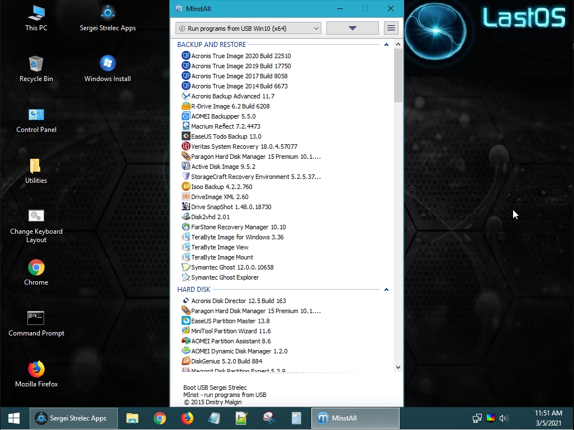Open Chrome desktop shortcut
The height and width of the screenshot is (430, 574).
coord(36,272)
